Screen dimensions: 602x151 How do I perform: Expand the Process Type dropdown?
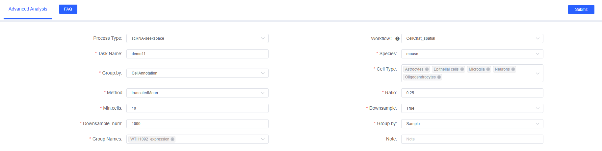coord(197,38)
